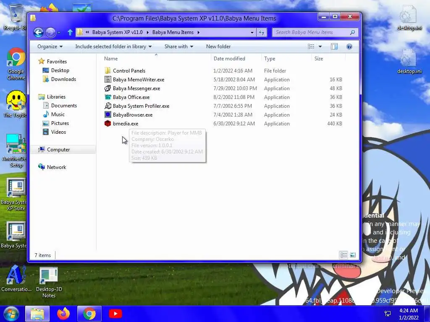Go up one folder level arrow
Viewport: 430px width, 322px height.
[x=70, y=32]
